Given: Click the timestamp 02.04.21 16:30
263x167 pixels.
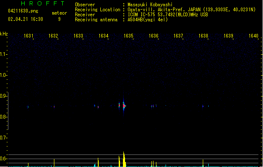Looking at the screenshot, I should pyautogui.click(x=26, y=19).
